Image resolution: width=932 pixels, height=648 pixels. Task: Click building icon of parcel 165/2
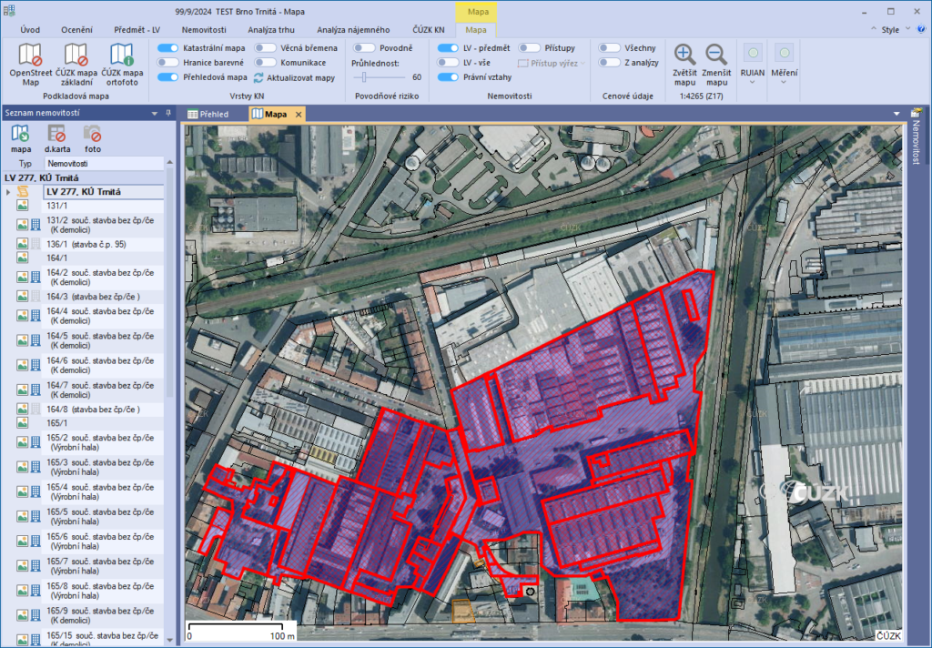click(35, 442)
